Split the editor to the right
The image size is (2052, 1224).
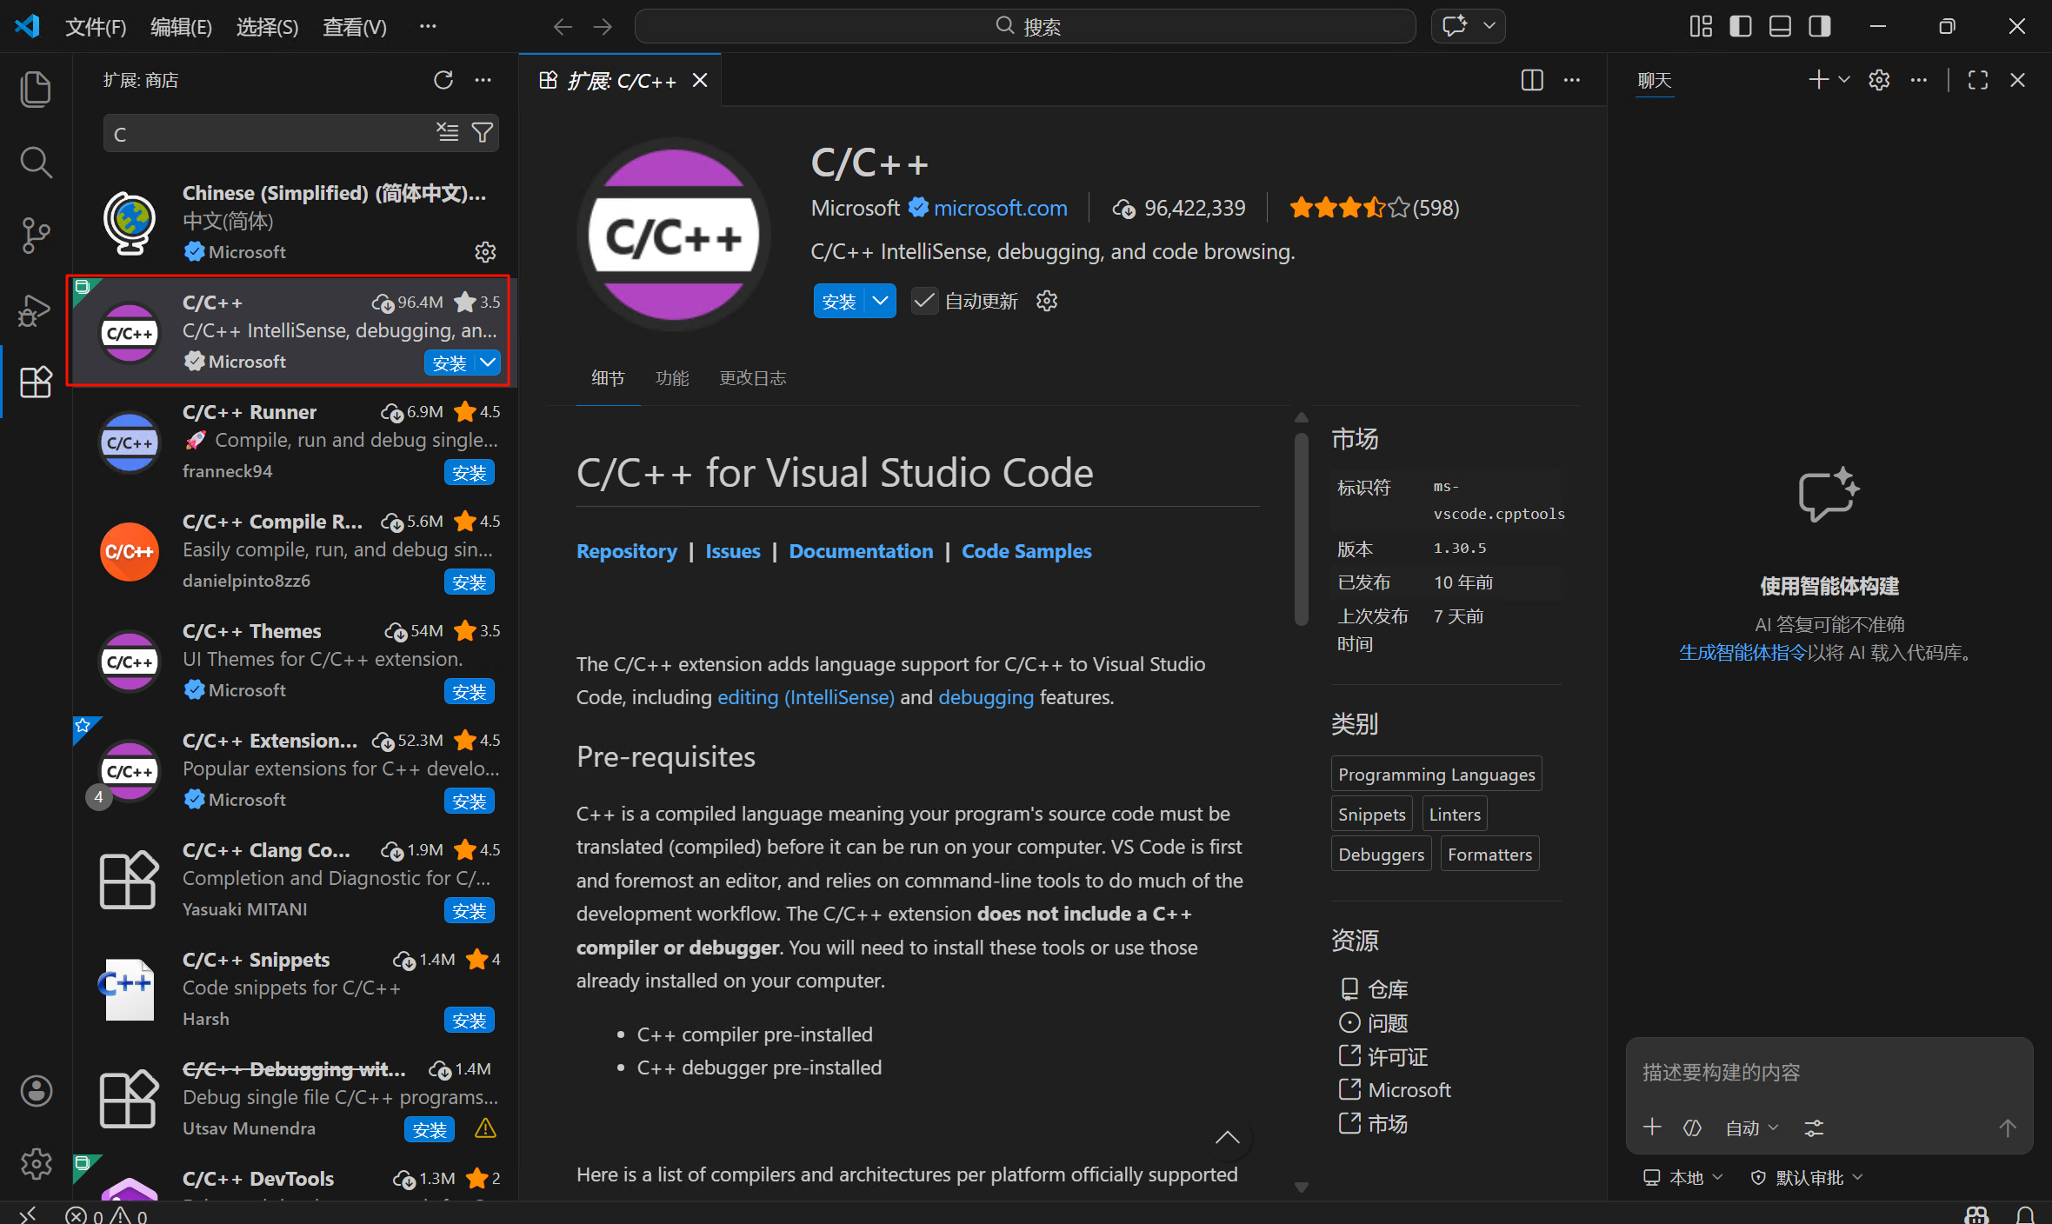[1532, 80]
